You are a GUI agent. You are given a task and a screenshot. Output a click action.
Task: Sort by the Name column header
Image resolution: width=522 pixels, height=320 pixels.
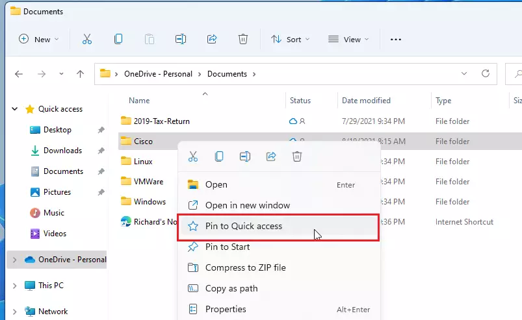[139, 101]
